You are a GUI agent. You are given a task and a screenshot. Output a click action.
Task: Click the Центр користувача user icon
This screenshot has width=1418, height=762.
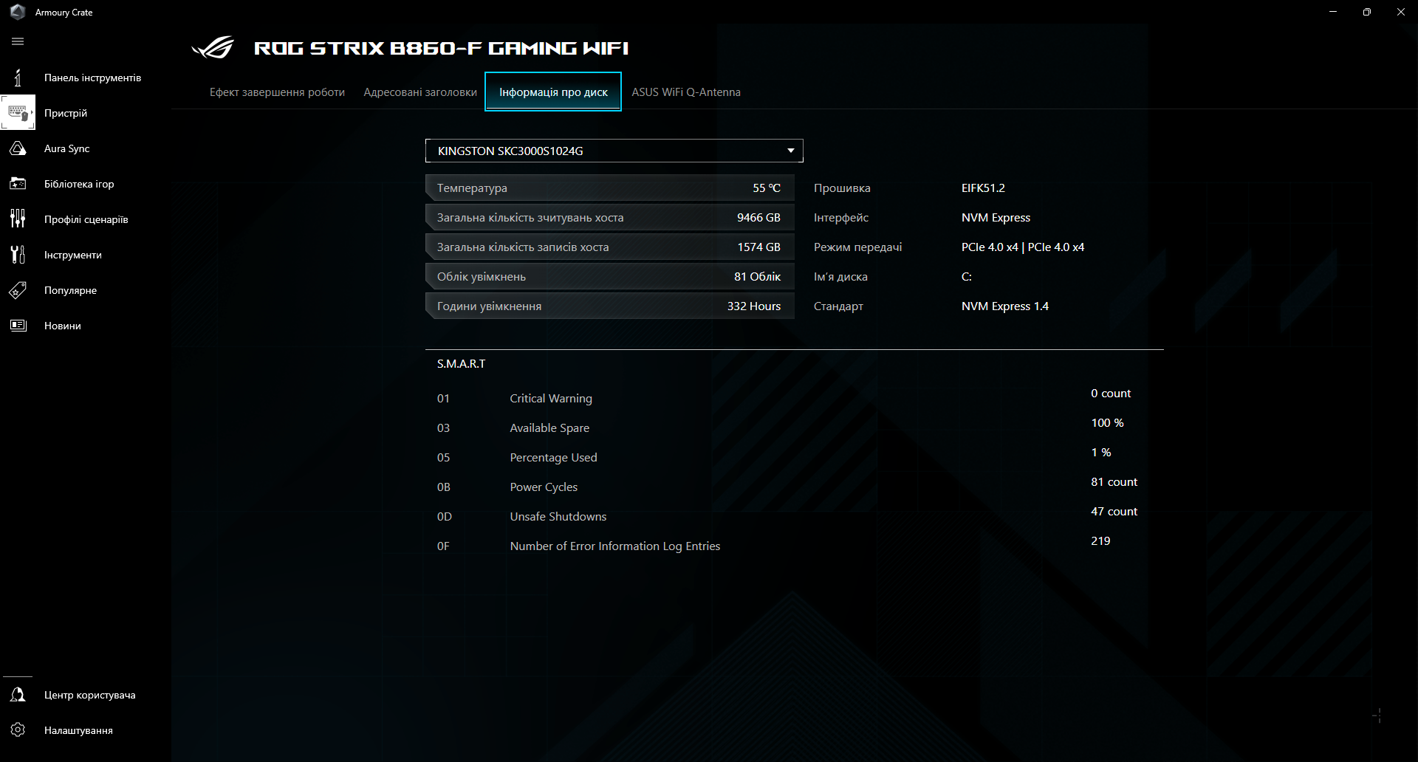pos(18,695)
